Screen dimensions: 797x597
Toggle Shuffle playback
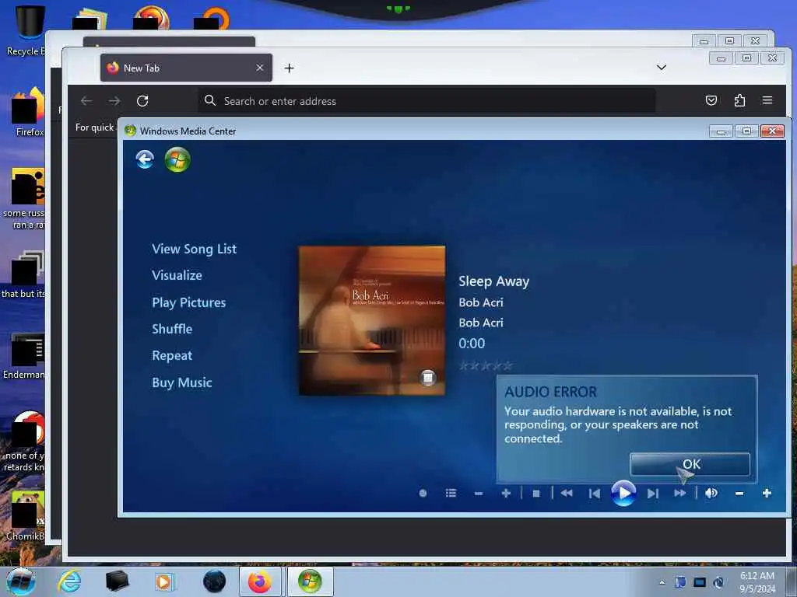coord(172,329)
